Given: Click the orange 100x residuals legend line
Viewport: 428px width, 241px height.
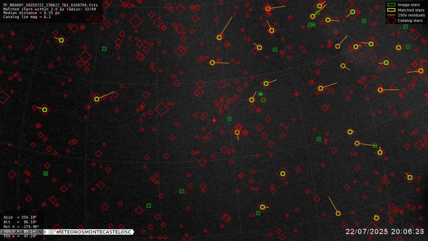Looking at the screenshot, I should [391, 15].
